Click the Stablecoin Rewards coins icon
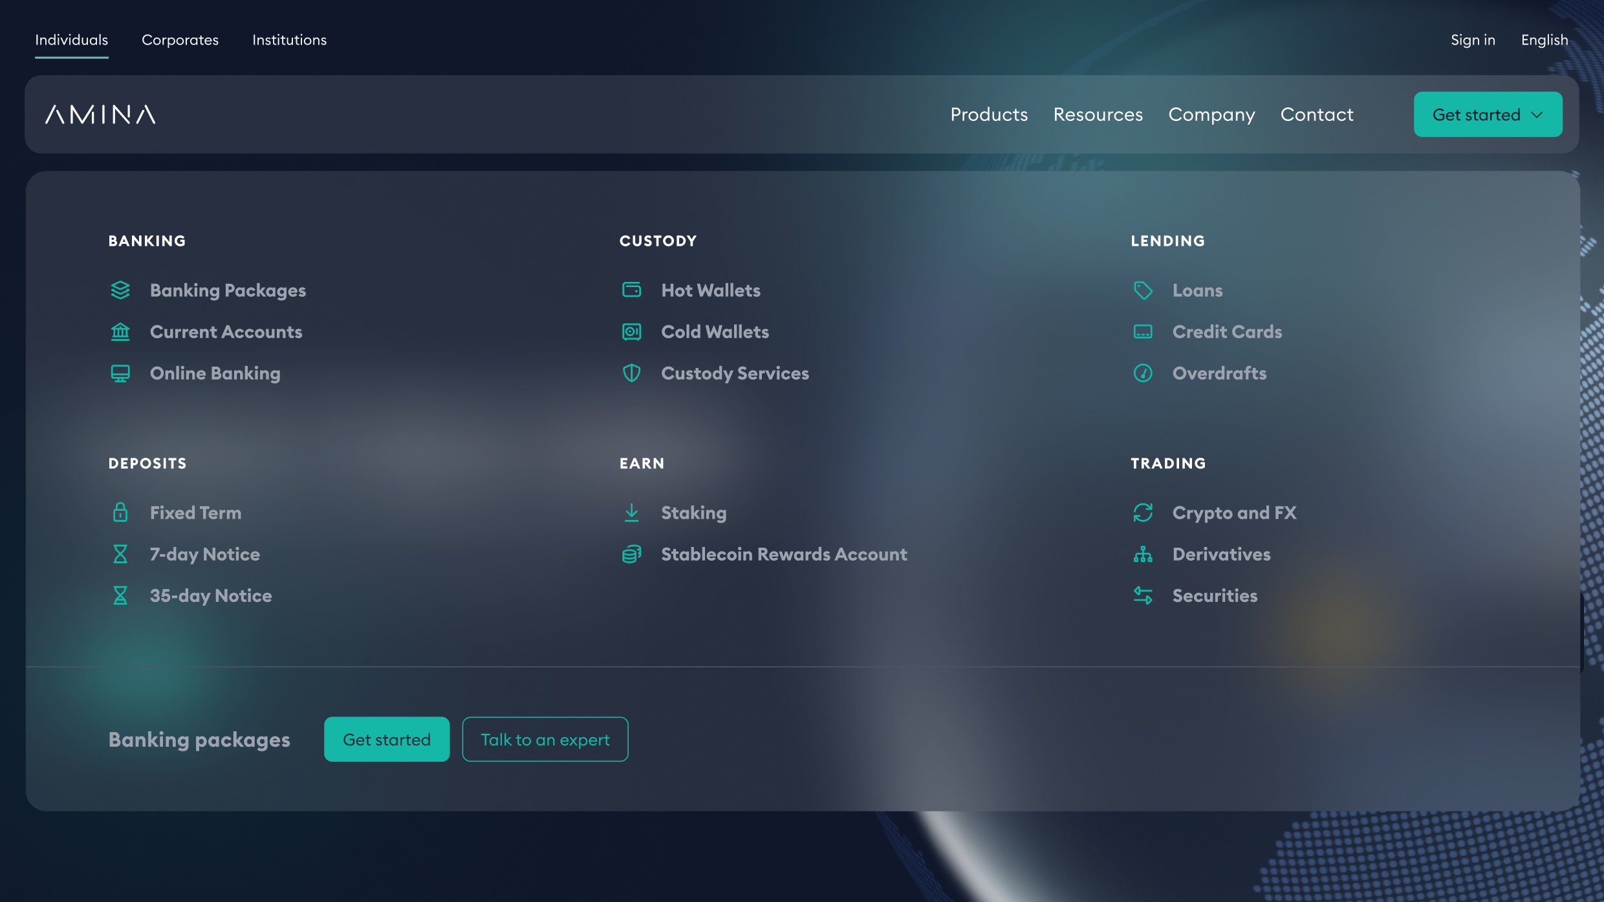Viewport: 1604px width, 902px height. pos(631,554)
